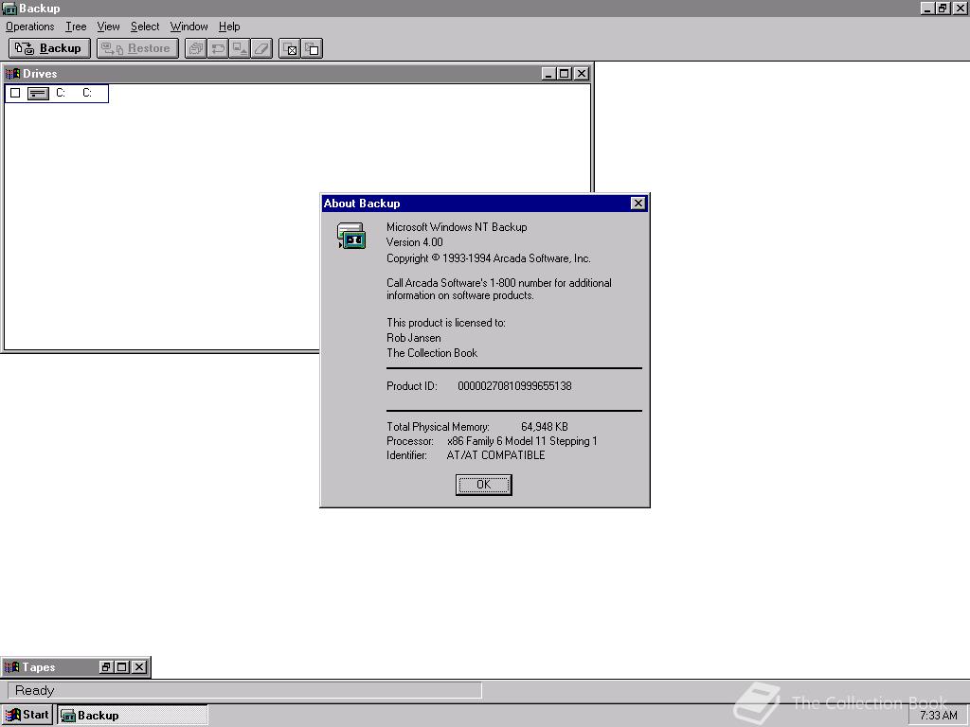
Task: Click the Backup application title bar icon
Action: coord(9,8)
